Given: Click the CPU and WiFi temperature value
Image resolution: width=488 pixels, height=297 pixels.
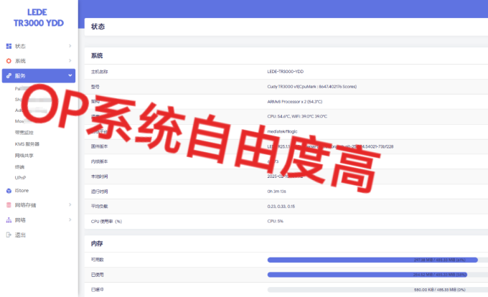Looking at the screenshot, I should pos(297,116).
